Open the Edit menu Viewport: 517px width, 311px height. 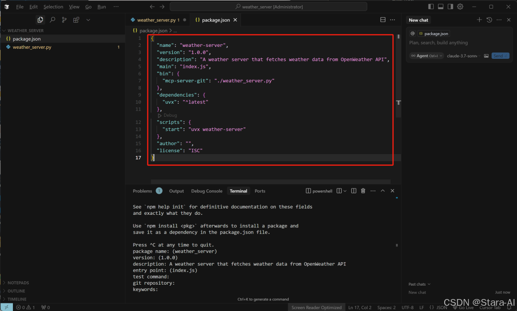coord(34,7)
